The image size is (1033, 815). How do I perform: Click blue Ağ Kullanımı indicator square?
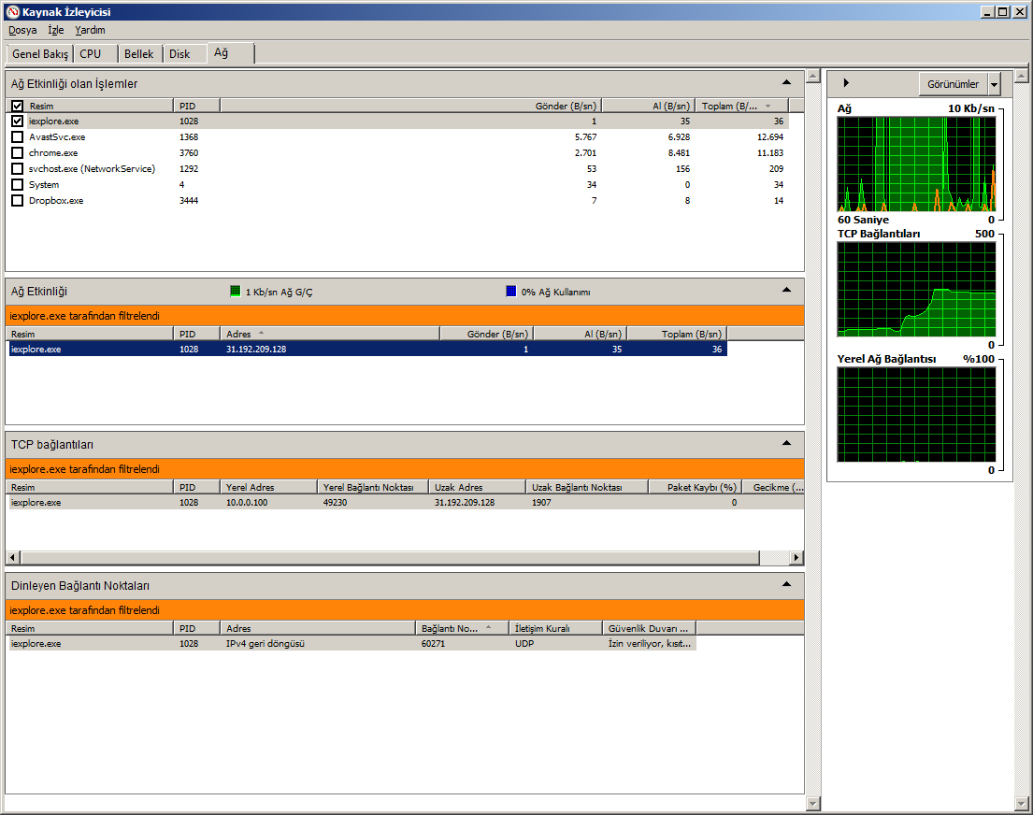coord(511,292)
